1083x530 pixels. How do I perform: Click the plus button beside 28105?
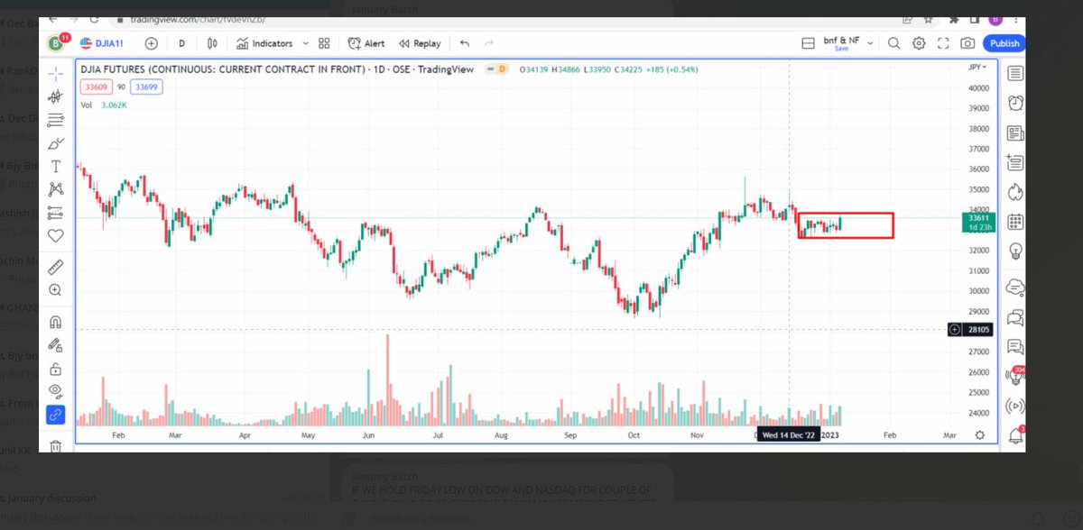point(955,330)
